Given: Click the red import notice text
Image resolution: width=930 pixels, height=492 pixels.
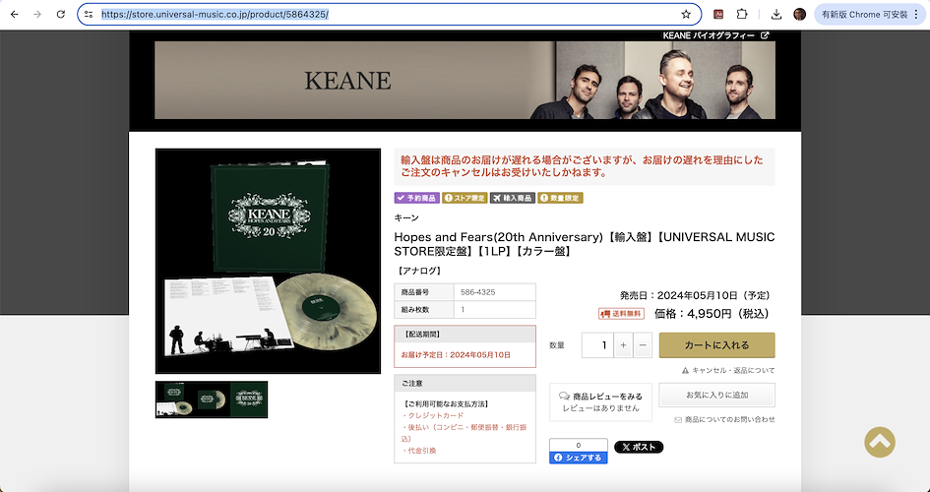Looking at the screenshot, I should click(x=582, y=166).
